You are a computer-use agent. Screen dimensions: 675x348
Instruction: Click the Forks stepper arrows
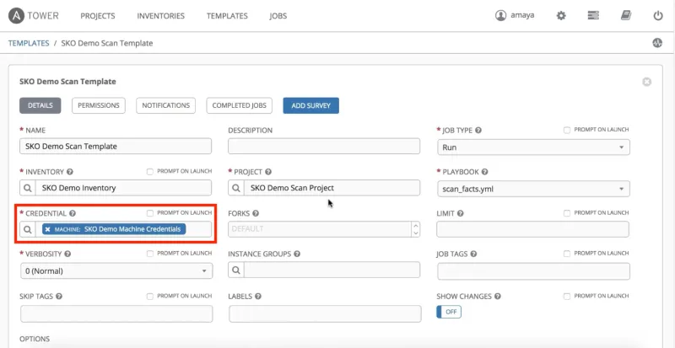[x=415, y=229]
